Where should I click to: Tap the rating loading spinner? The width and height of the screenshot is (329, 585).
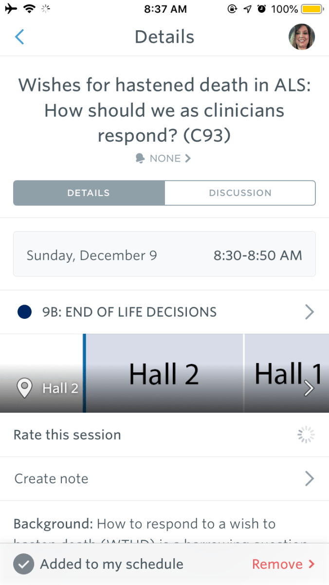tap(306, 435)
